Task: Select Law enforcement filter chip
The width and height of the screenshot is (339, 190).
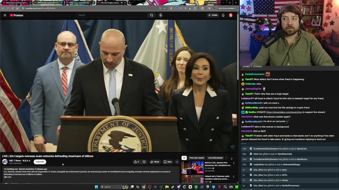Action: point(215,158)
